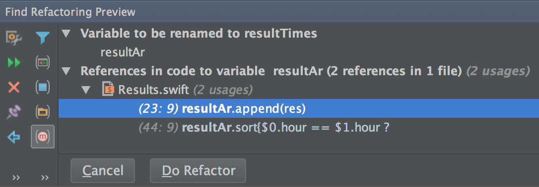Image resolution: width=539 pixels, height=187 pixels.
Task: Select the resultAr.append(res) usage line
Action: pos(298,108)
